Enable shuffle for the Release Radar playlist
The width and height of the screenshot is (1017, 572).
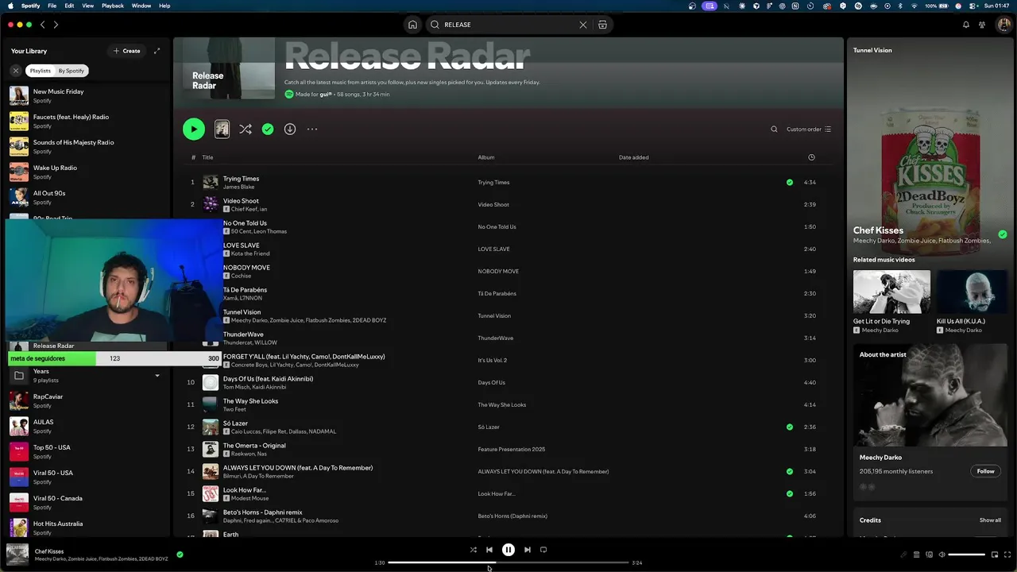(246, 129)
